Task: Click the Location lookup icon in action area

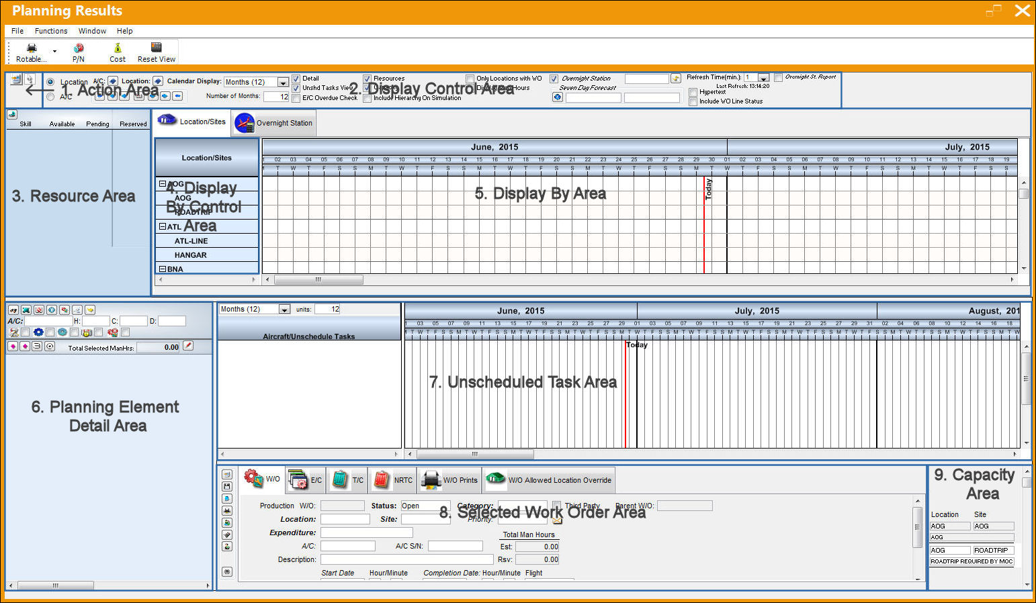Action: (158, 81)
